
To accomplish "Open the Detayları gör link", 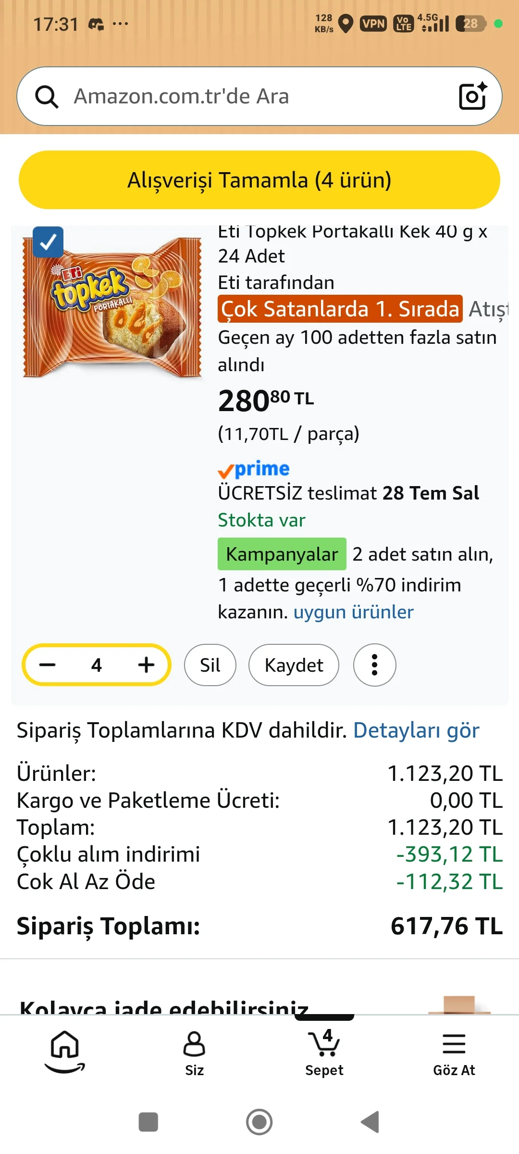I will [x=416, y=730].
